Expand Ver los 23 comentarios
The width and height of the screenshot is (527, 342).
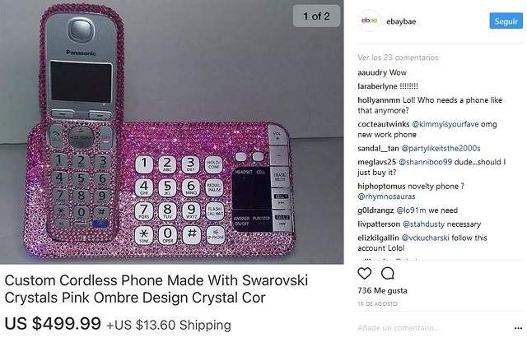tap(398, 58)
